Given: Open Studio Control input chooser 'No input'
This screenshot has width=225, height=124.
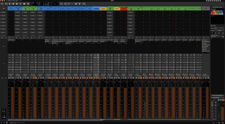Looking at the screenshot, I should tap(11, 74).
